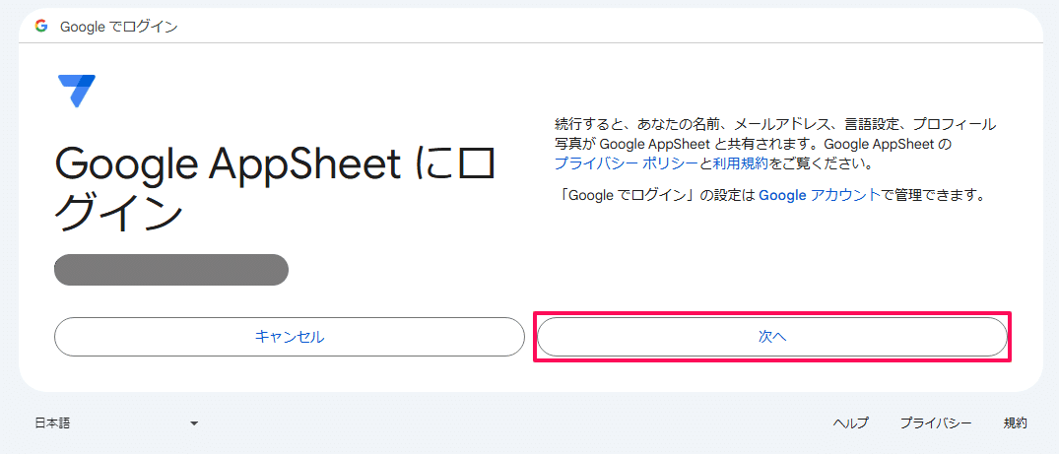Click the キャンセル button
Viewport: 1059px width, 454px height.
tap(289, 337)
